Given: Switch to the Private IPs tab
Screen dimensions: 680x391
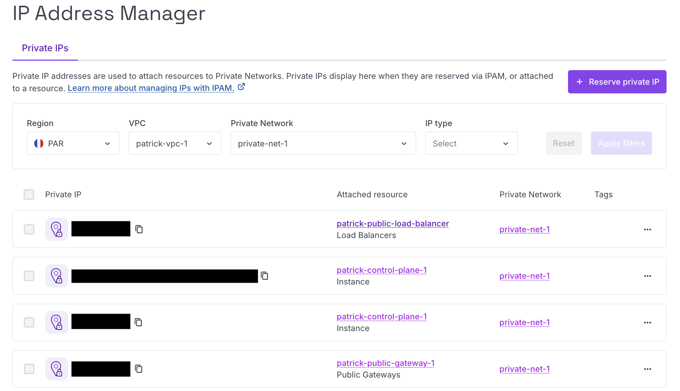Looking at the screenshot, I should [45, 48].
